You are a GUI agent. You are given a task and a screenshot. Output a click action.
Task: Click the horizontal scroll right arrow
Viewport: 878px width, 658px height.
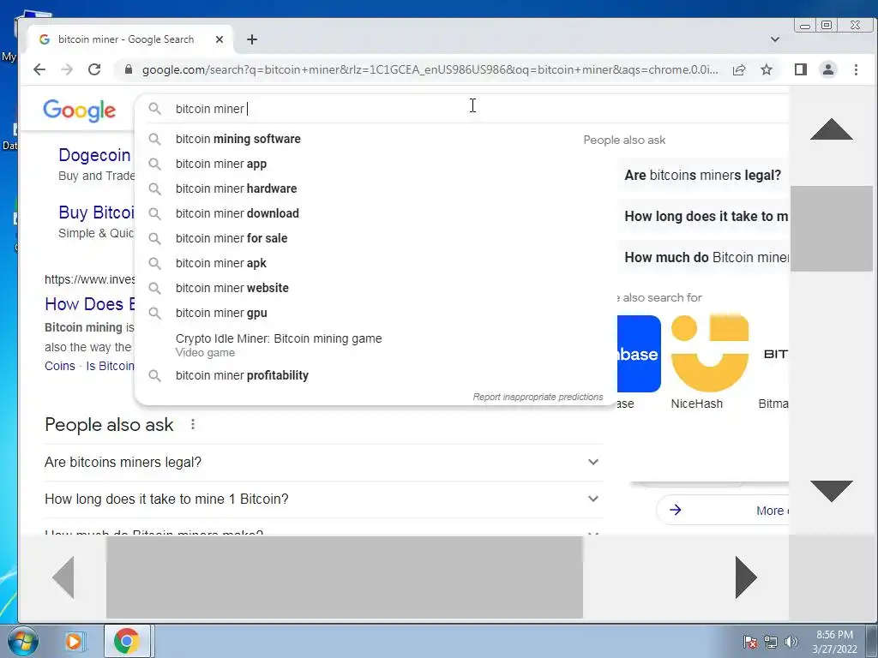pos(746,577)
